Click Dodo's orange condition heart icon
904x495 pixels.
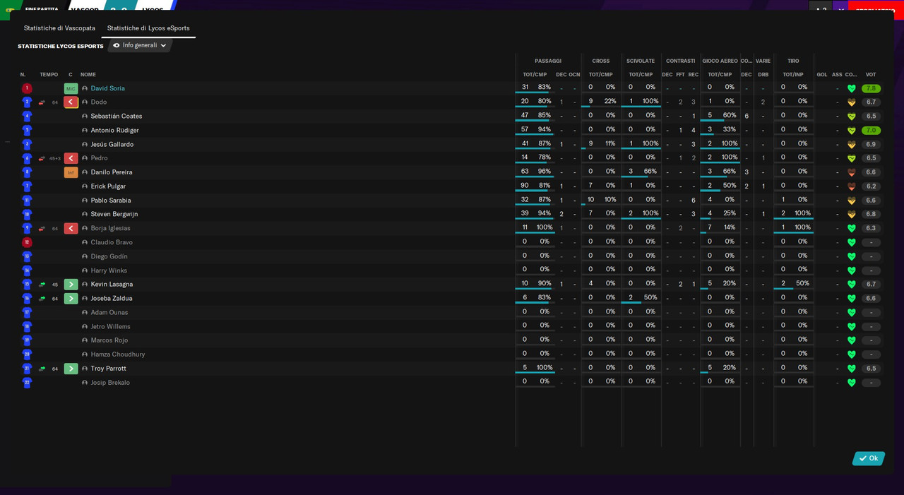point(851,102)
